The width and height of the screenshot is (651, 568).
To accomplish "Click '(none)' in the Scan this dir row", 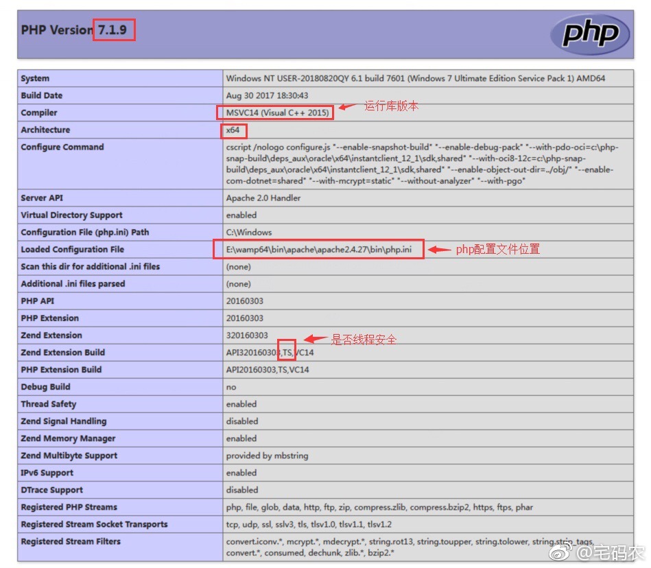I will coord(238,267).
